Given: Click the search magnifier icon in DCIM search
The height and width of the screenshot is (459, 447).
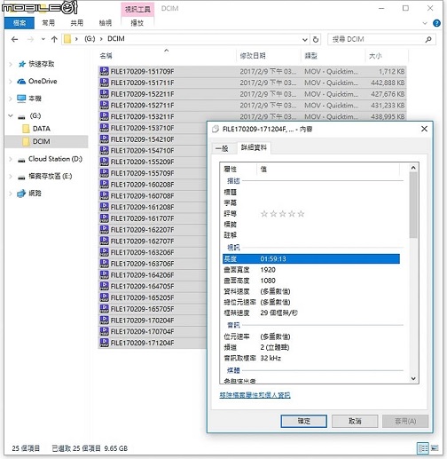Looking at the screenshot, I should [428, 39].
